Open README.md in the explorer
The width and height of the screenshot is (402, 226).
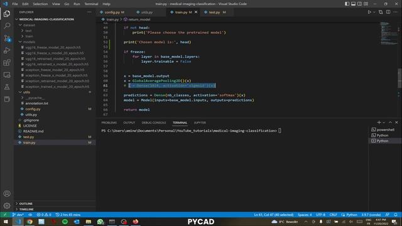pos(33,131)
